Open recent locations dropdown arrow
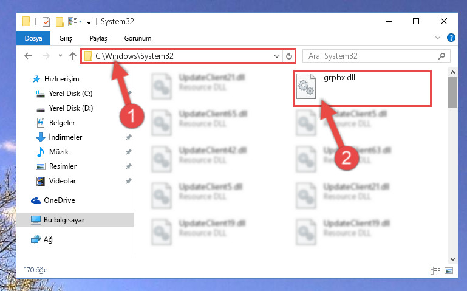Screen dimensions: 467x291 coord(60,56)
